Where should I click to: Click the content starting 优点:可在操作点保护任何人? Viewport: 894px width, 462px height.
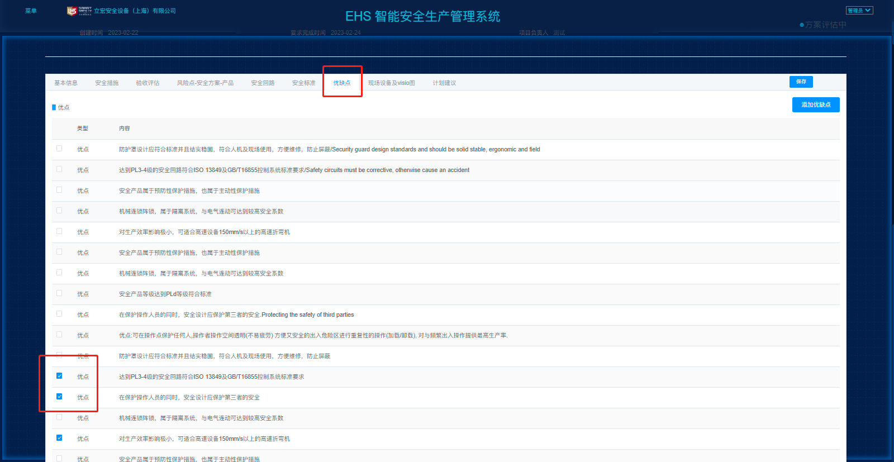pos(313,335)
